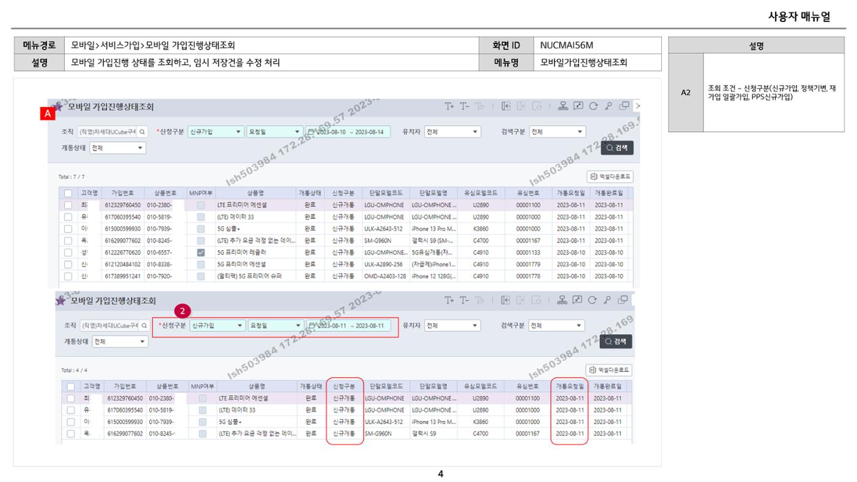The image size is (857, 482).
Task: Expand the 유치자 dropdown in Total 7/7 window
Action: (452, 132)
